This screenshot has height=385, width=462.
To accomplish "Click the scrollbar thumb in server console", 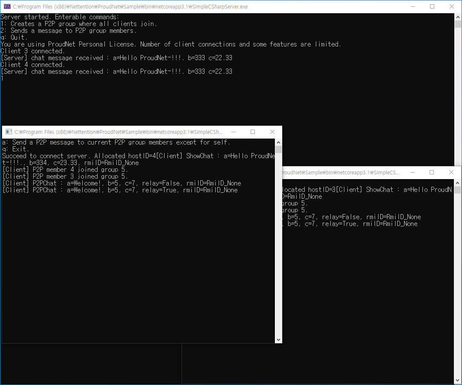I will [x=458, y=24].
